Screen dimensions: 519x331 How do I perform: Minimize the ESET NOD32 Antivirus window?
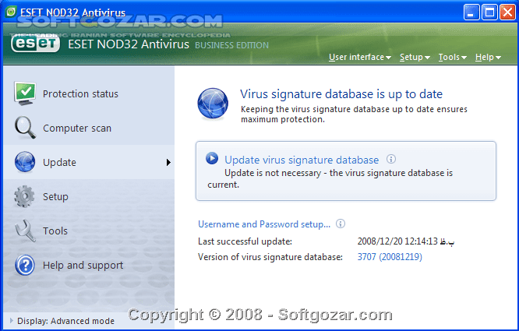coord(471,12)
